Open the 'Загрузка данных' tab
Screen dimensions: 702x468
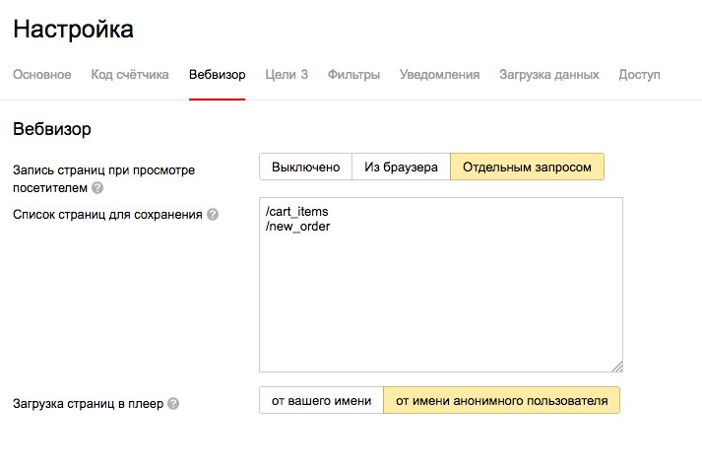549,74
